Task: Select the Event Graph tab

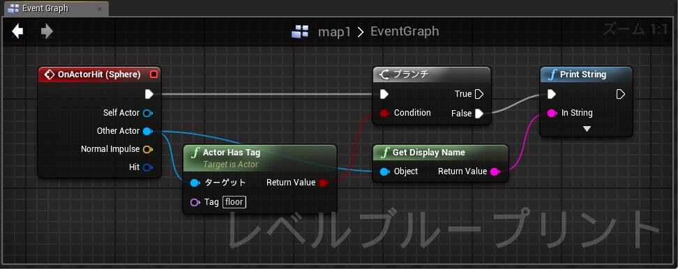Action: [45, 8]
